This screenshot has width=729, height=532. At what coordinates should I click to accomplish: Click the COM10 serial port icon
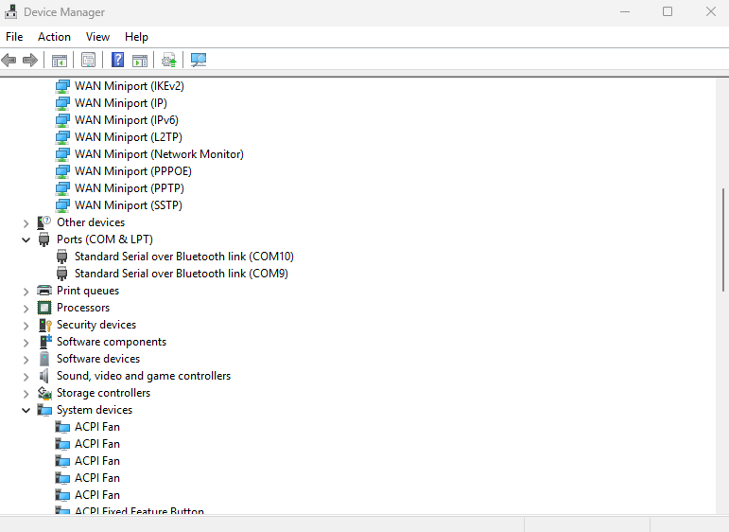point(61,257)
